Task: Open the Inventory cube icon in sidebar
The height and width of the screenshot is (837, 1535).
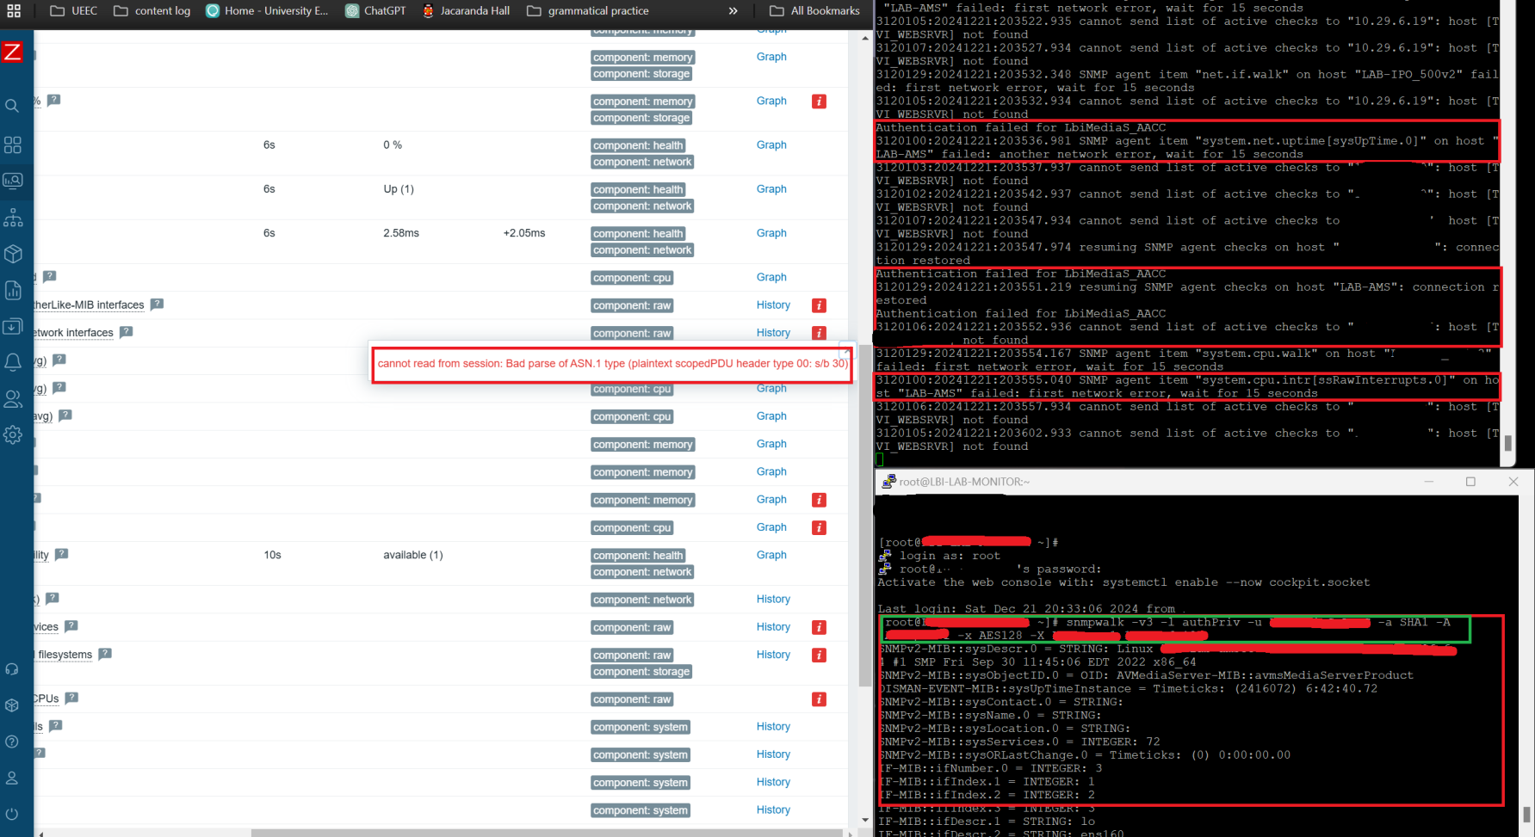Action: (x=13, y=254)
